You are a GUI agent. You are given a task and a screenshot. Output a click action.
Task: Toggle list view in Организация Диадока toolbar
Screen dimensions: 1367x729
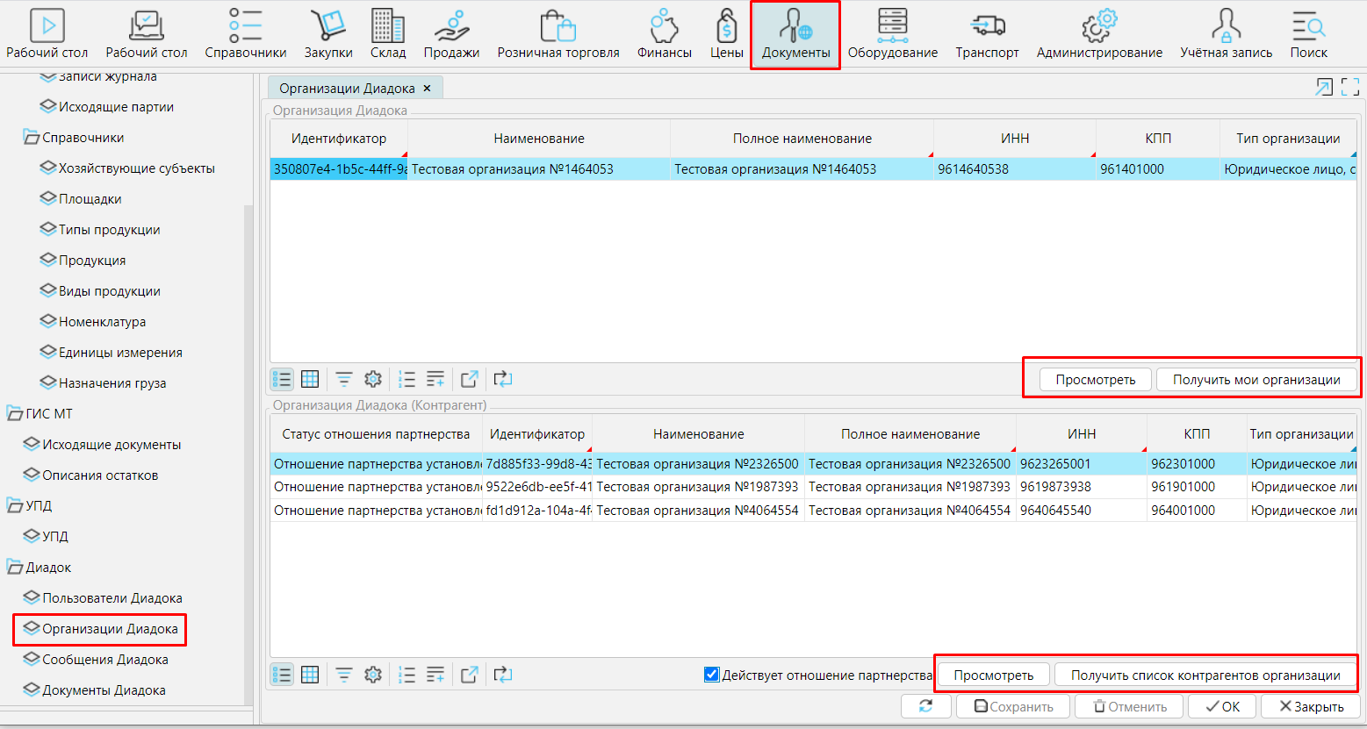click(x=282, y=379)
